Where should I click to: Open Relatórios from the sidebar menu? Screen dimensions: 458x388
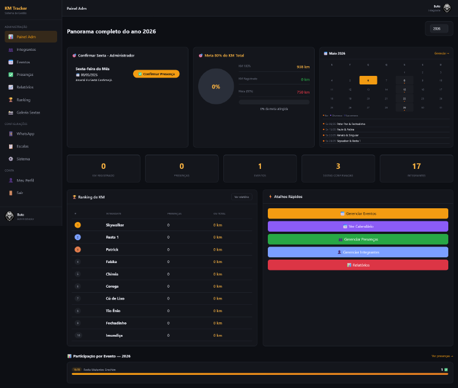[31, 87]
